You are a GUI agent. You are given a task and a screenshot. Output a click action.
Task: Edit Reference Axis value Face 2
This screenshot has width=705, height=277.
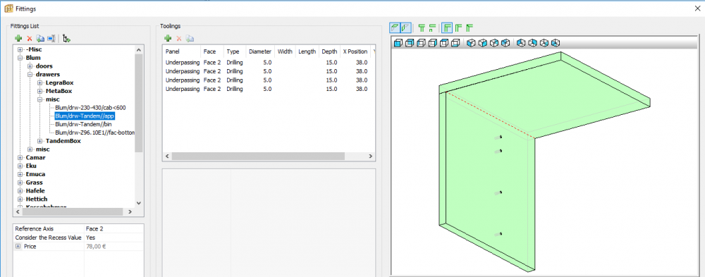pyautogui.click(x=114, y=229)
